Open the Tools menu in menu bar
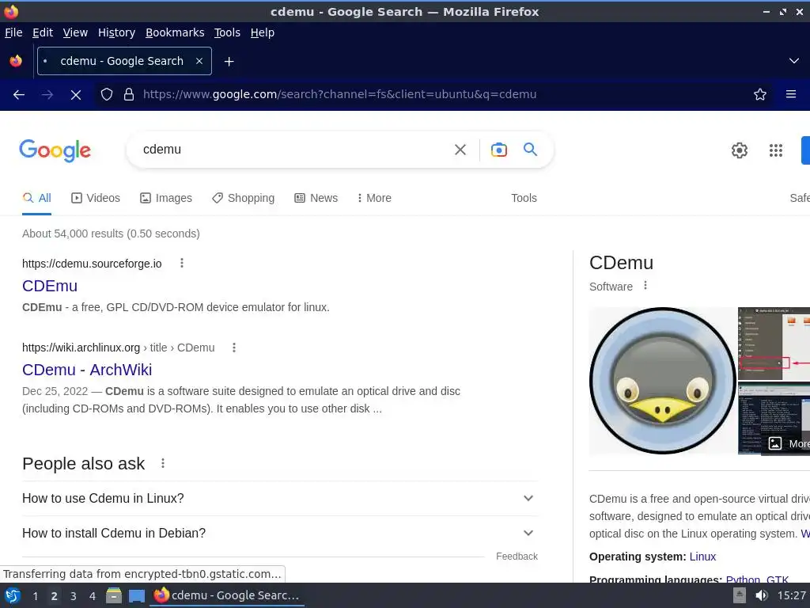The width and height of the screenshot is (810, 608). coord(227,32)
